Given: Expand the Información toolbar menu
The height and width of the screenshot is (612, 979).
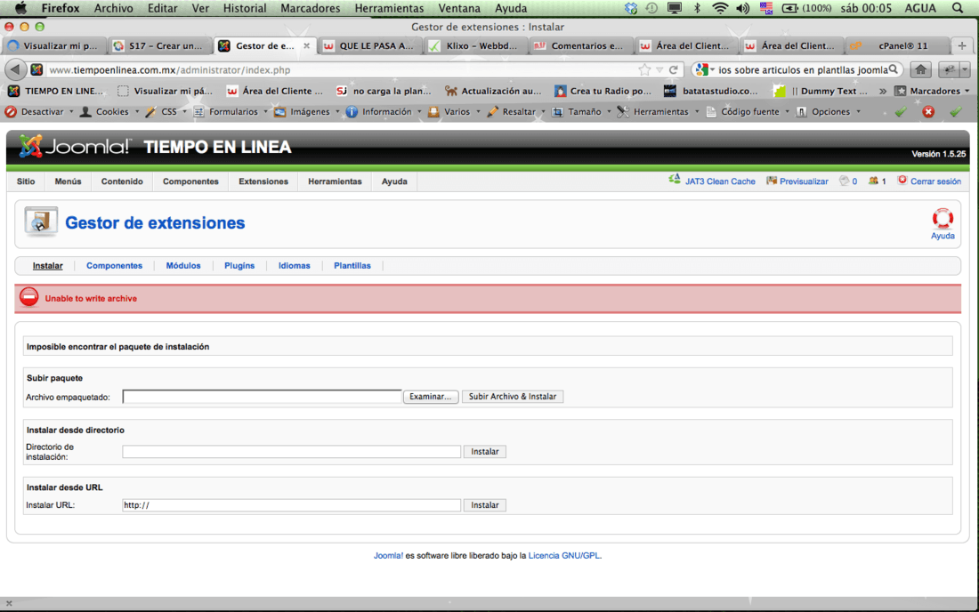Looking at the screenshot, I should coord(384,112).
